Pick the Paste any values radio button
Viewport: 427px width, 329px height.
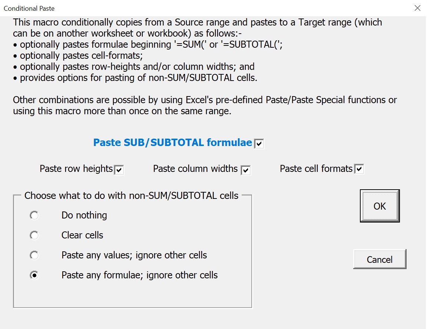(34, 255)
